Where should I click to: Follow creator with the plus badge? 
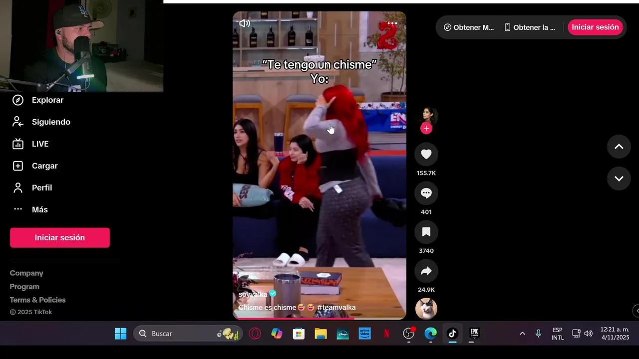point(426,129)
